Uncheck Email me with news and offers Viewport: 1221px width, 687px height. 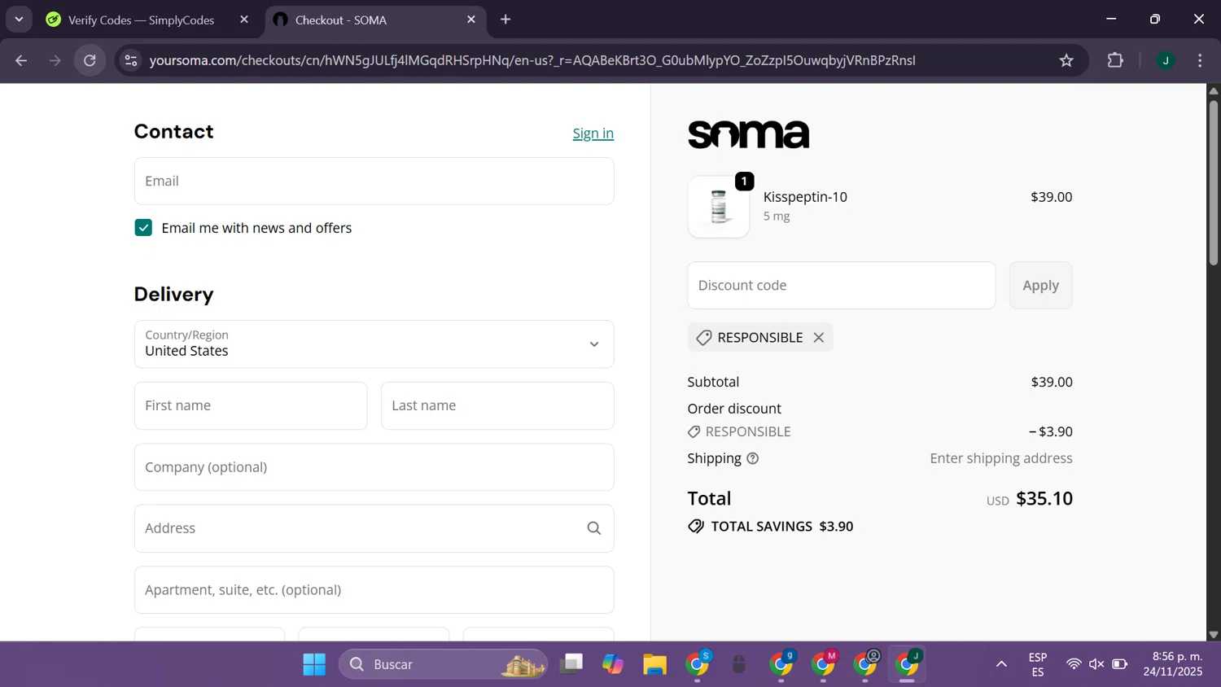point(143,228)
